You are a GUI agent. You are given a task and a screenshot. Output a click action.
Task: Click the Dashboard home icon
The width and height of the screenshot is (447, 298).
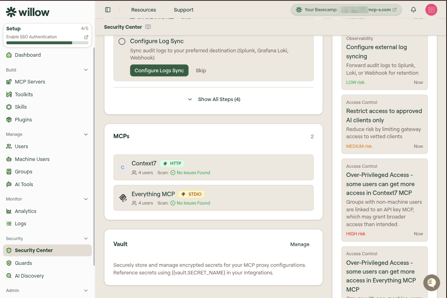tap(9, 55)
